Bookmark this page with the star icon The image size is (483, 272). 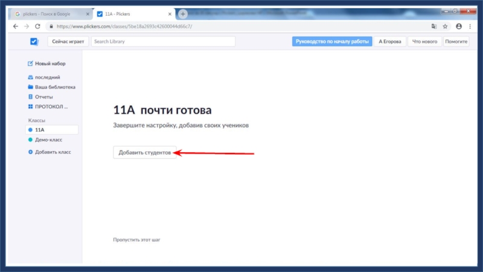445,27
